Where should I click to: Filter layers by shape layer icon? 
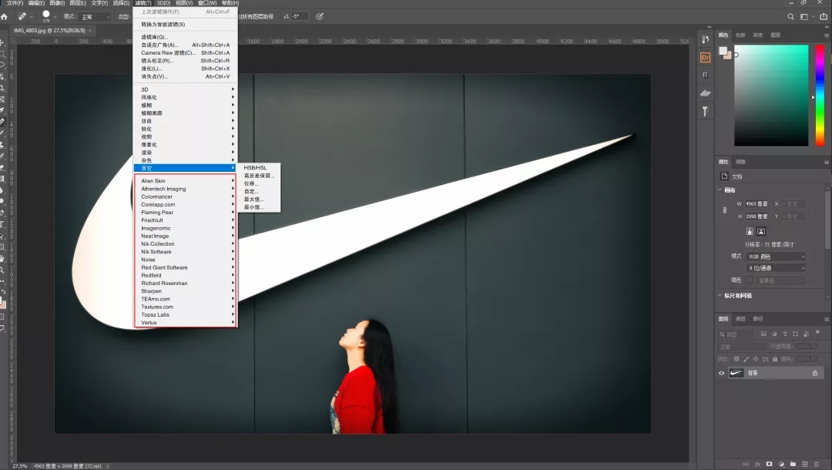pyautogui.click(x=795, y=334)
